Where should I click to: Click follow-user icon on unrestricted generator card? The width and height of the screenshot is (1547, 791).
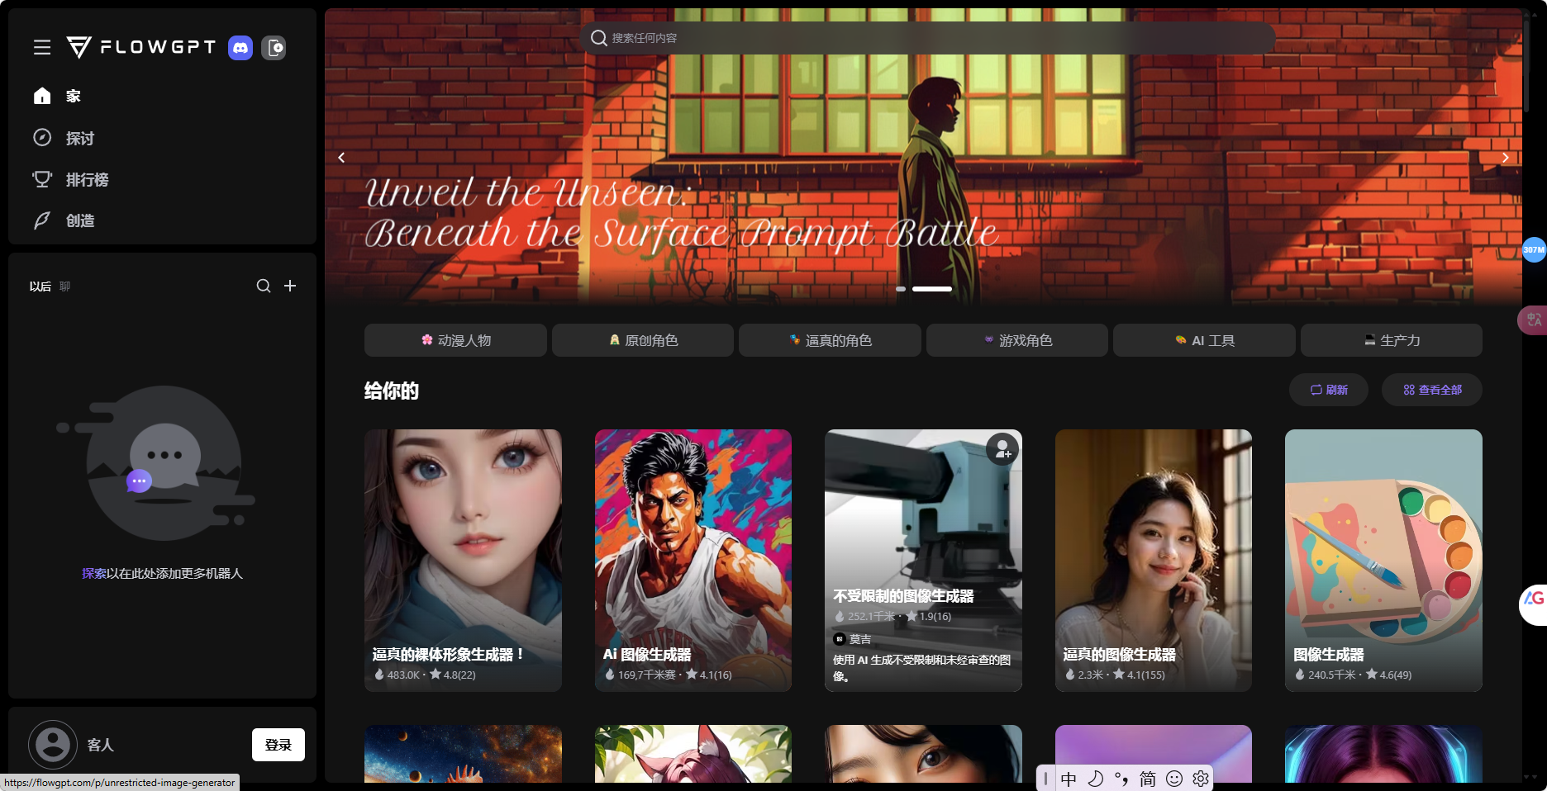click(x=1002, y=449)
